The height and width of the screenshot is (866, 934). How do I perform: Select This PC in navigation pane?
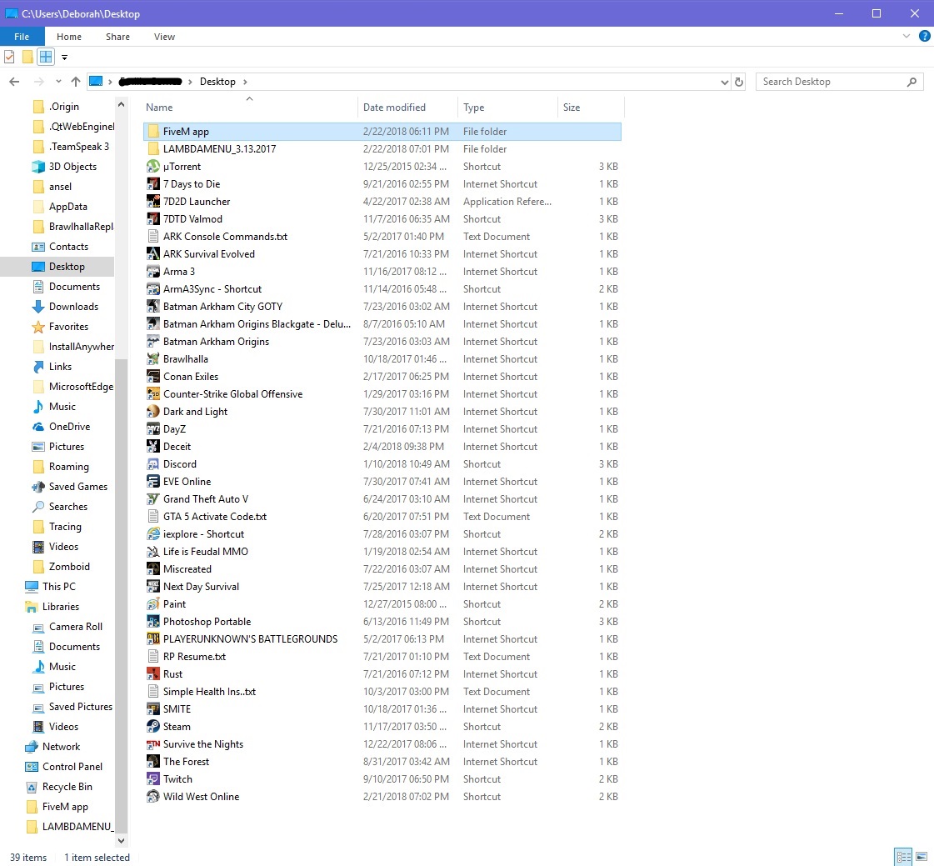(58, 587)
